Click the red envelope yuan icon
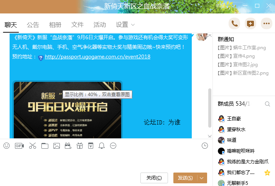275x186 pixels. pos(91,146)
